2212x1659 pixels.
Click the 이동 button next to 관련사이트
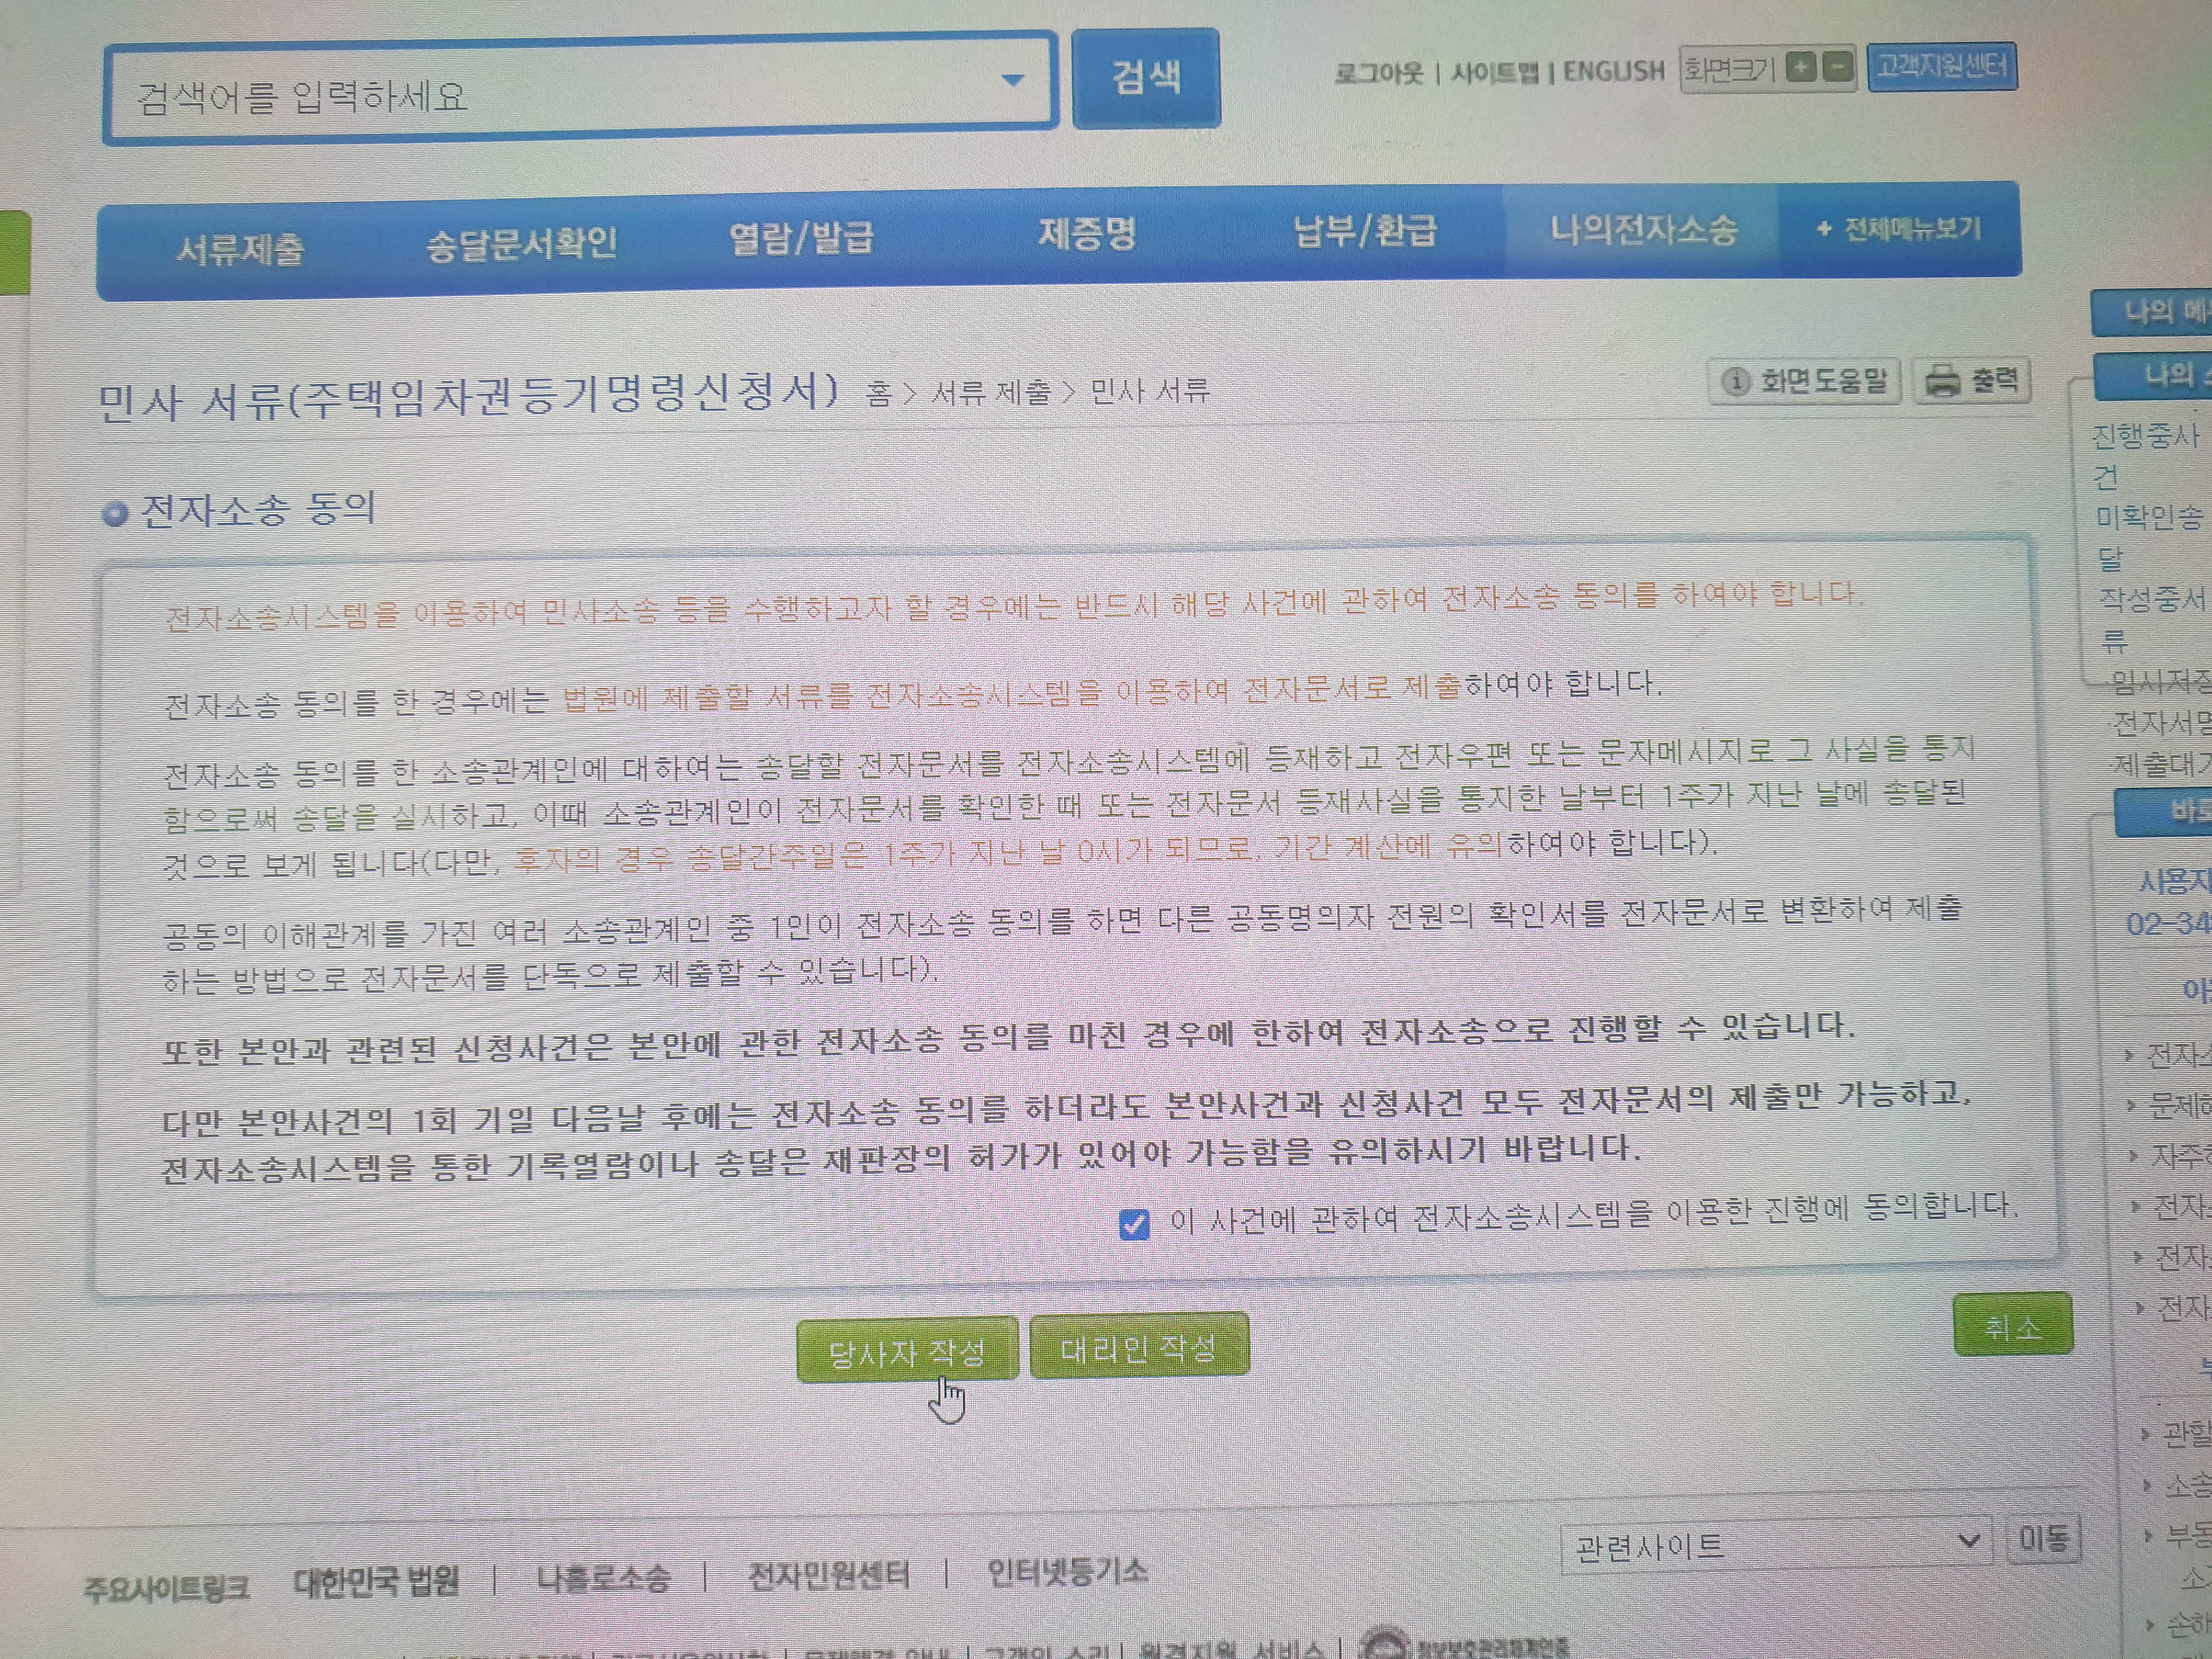(x=2043, y=1538)
